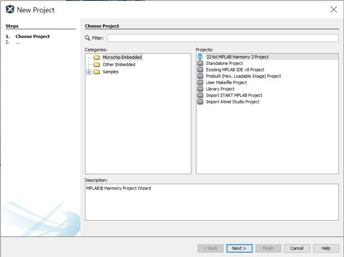Viewport: 344px width, 257px height.
Task: Expand the Samples category tree node
Action: click(89, 72)
